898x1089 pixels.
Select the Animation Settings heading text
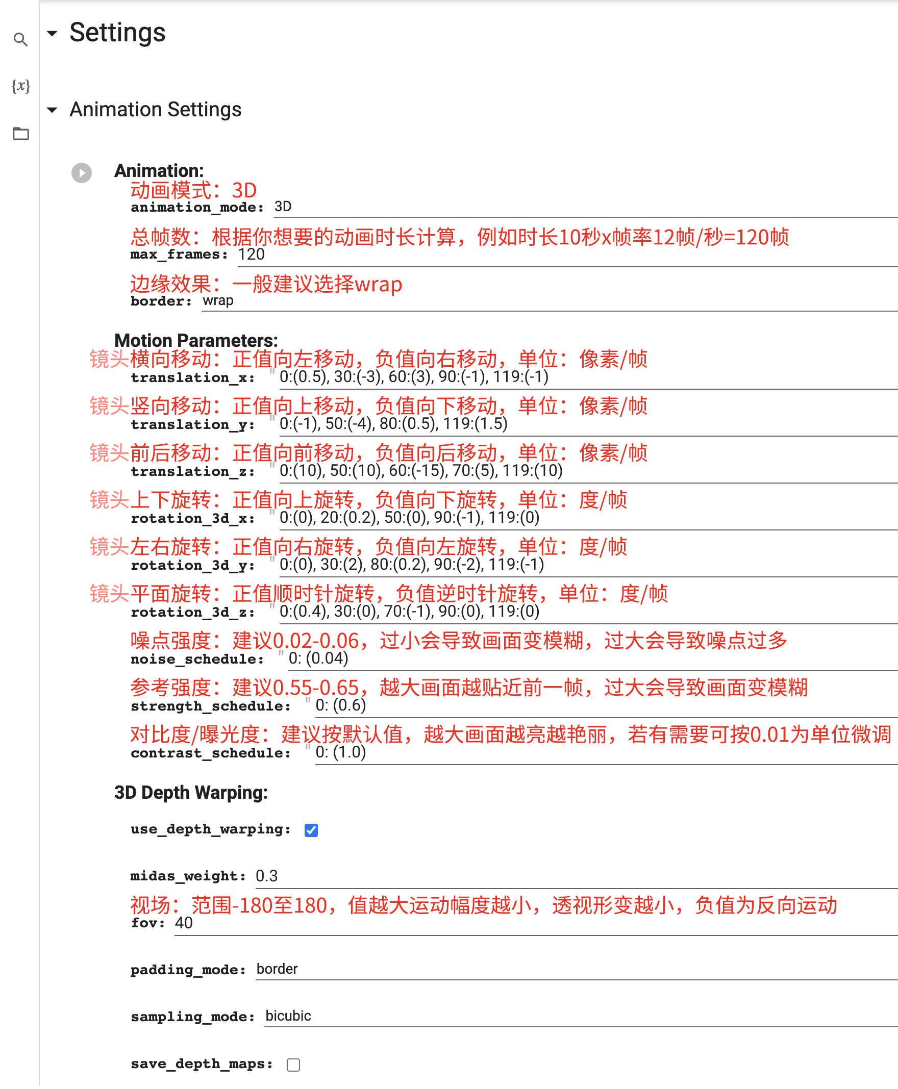[x=155, y=110]
